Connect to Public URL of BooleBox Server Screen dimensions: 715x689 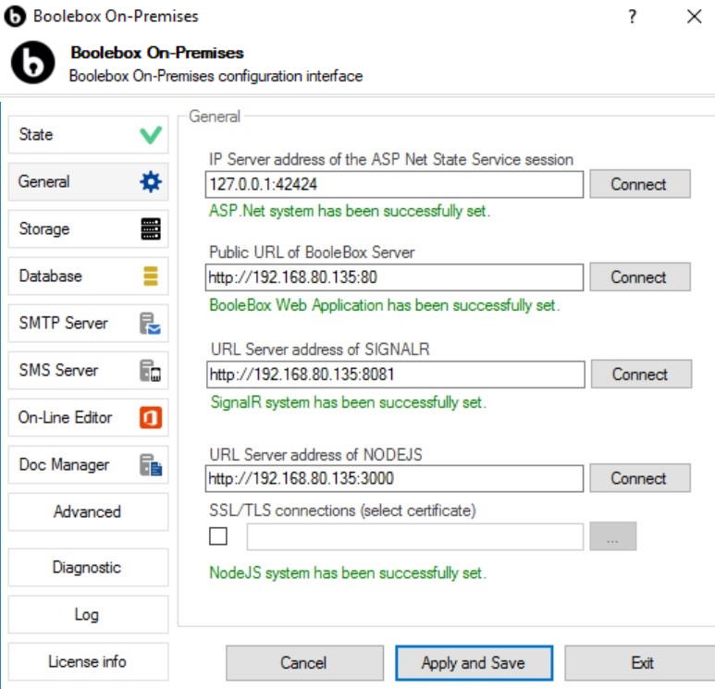[640, 277]
